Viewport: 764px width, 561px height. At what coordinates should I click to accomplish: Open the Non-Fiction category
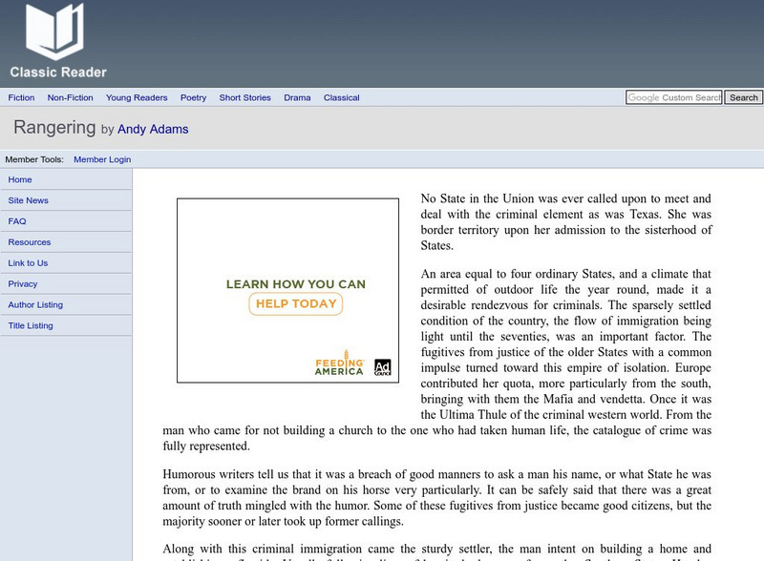[70, 97]
